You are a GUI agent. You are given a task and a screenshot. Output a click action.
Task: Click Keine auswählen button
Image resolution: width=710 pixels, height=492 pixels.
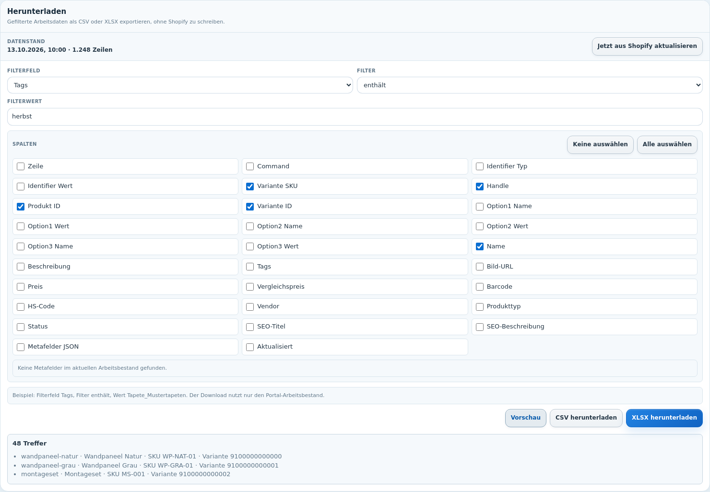point(600,145)
